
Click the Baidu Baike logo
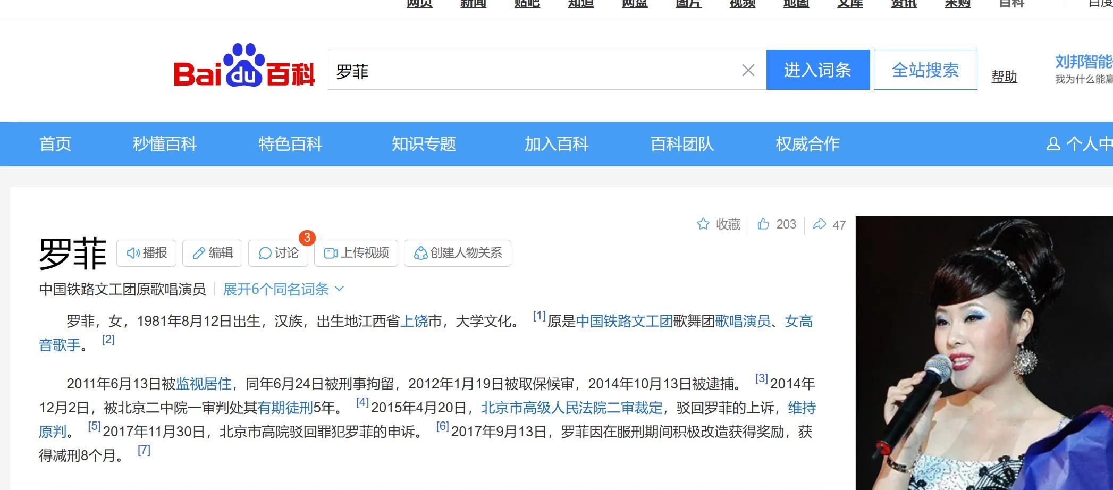coord(244,67)
